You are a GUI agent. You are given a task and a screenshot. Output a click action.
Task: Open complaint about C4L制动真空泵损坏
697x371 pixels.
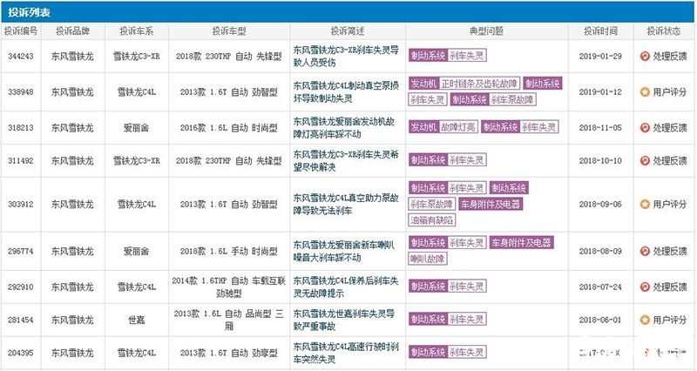tap(346, 92)
